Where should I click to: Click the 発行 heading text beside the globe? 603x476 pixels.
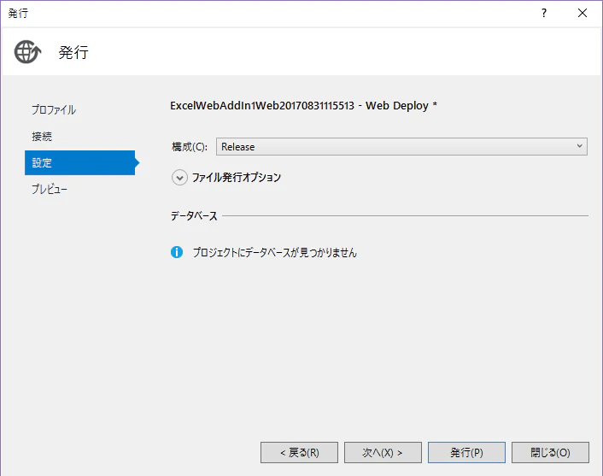click(x=73, y=52)
